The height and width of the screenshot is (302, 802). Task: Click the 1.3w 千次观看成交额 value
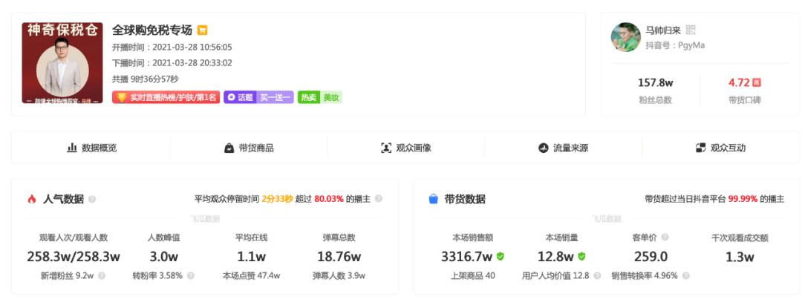740,257
